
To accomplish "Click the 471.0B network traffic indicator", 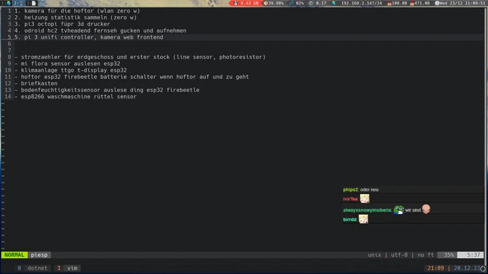I will point(421,3).
